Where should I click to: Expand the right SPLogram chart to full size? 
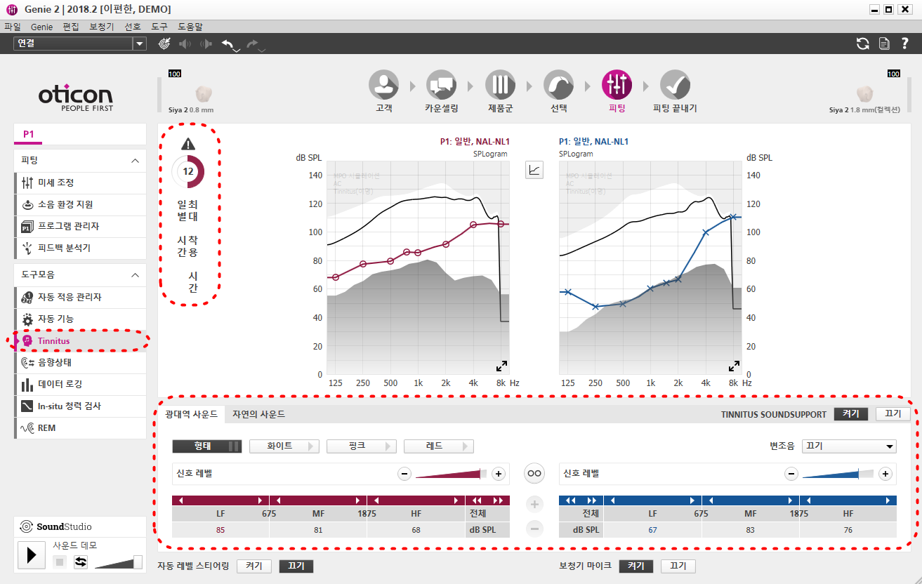(734, 366)
